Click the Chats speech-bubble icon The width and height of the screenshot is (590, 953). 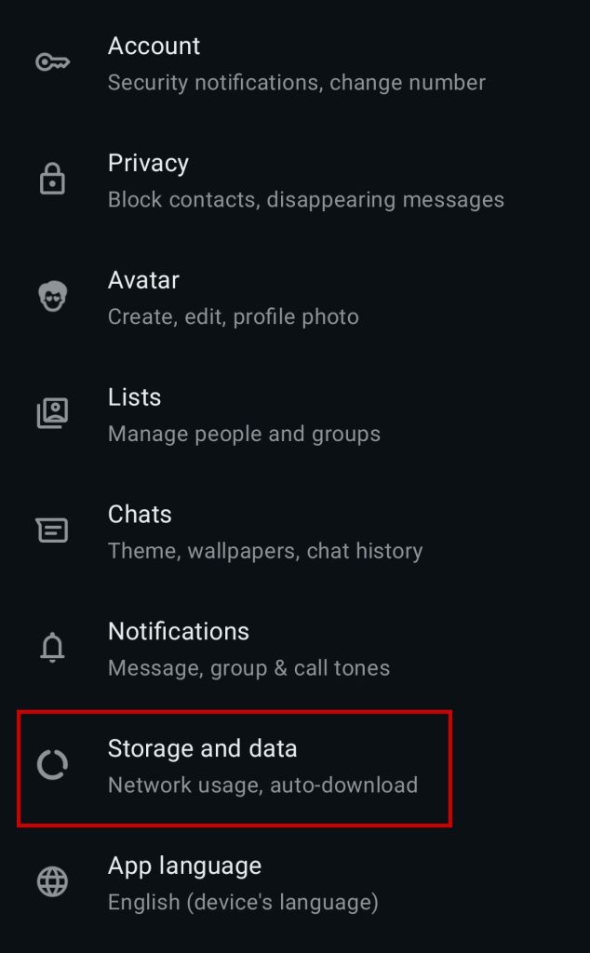click(52, 530)
